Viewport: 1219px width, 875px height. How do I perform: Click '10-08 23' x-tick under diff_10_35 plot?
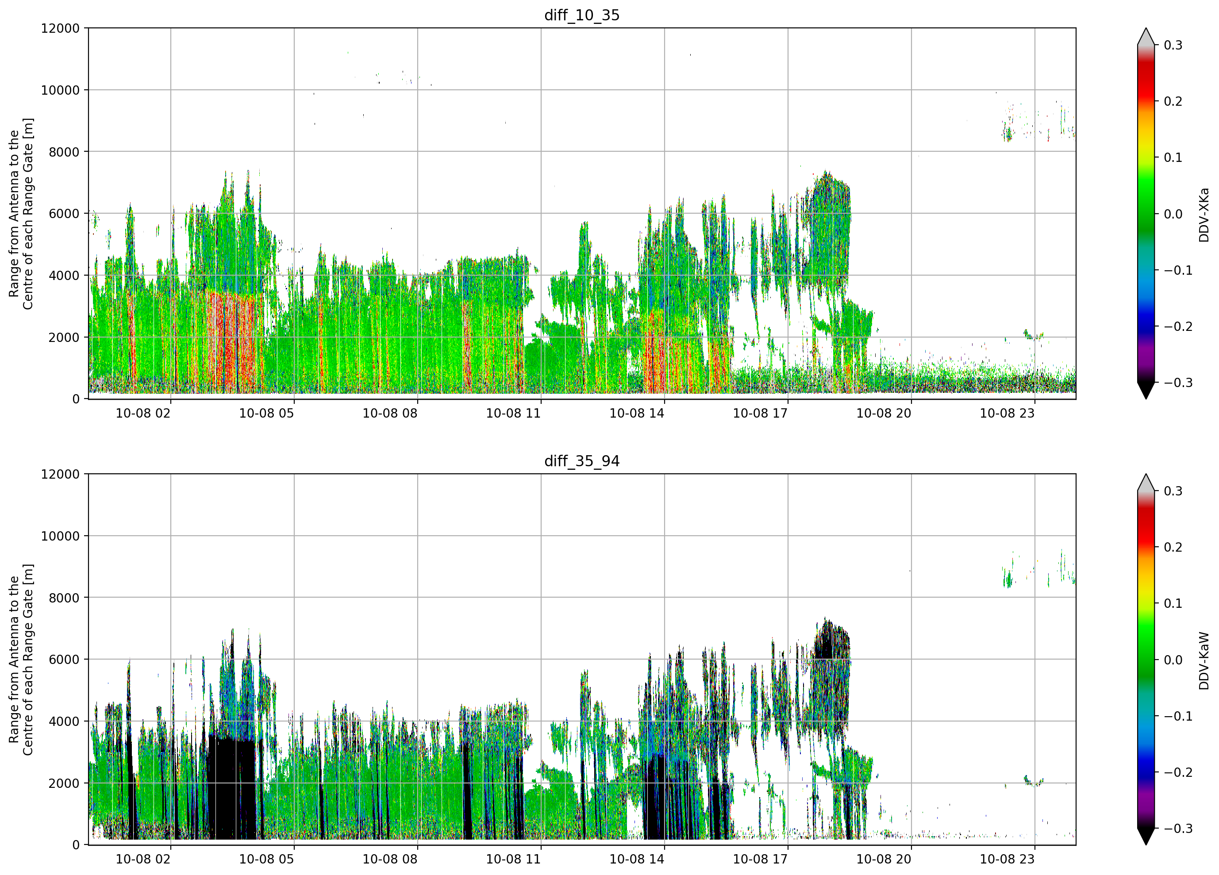coord(1007,413)
